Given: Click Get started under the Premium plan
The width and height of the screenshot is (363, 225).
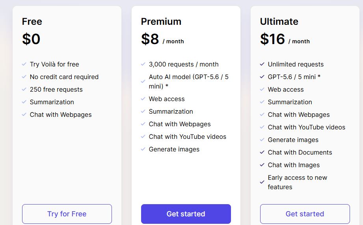Looking at the screenshot, I should (186, 214).
